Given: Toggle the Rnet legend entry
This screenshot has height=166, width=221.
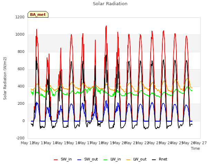Looking at the screenshot, I should (x=160, y=159).
